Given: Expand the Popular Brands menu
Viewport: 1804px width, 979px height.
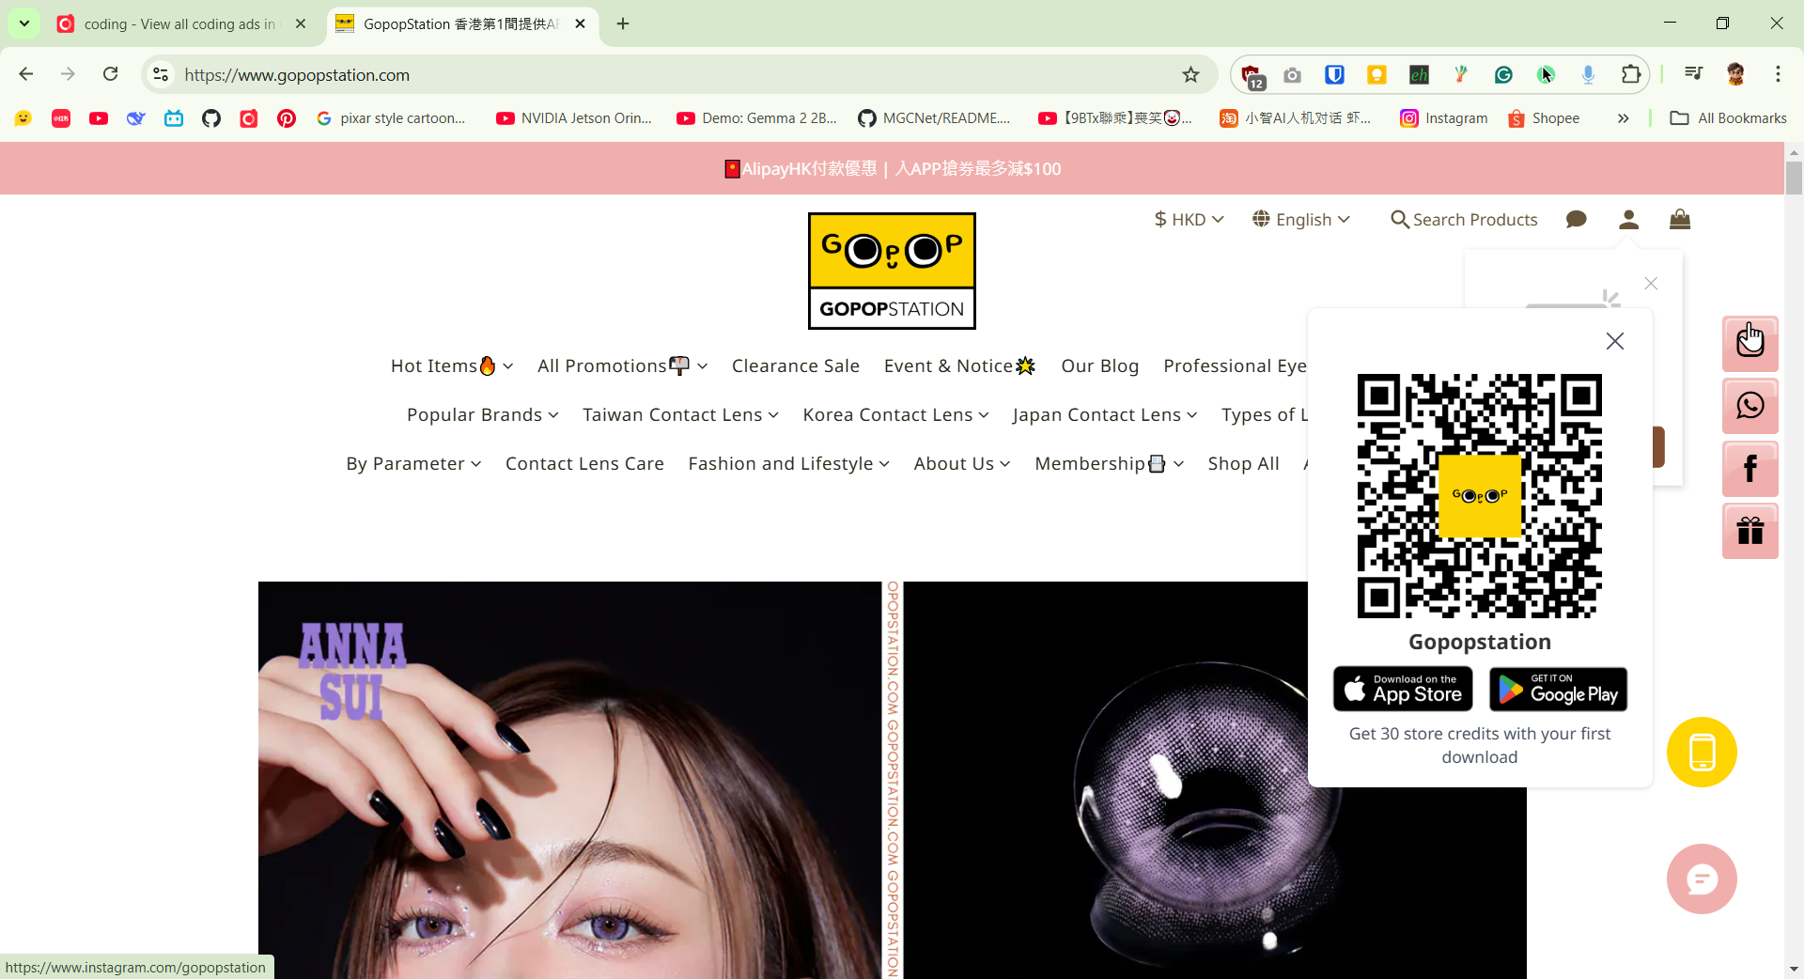Looking at the screenshot, I should point(483,414).
